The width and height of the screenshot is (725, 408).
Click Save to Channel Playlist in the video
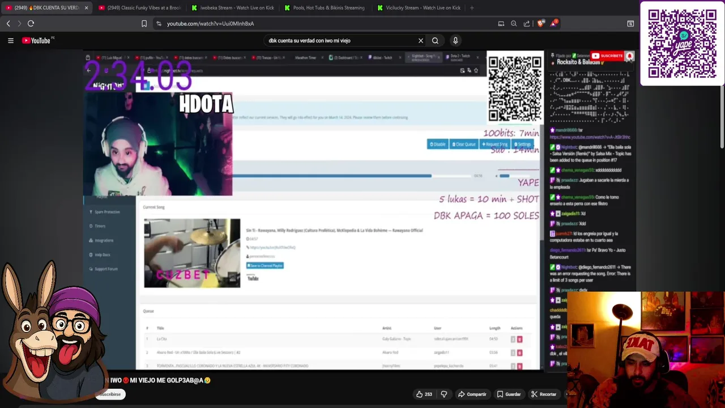(265, 265)
